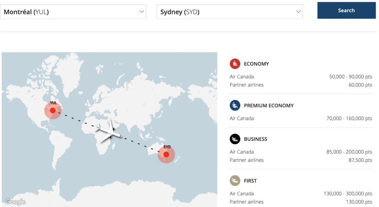Click the red Economy seat icon
Screen dimensions: 379x207
coord(235,64)
